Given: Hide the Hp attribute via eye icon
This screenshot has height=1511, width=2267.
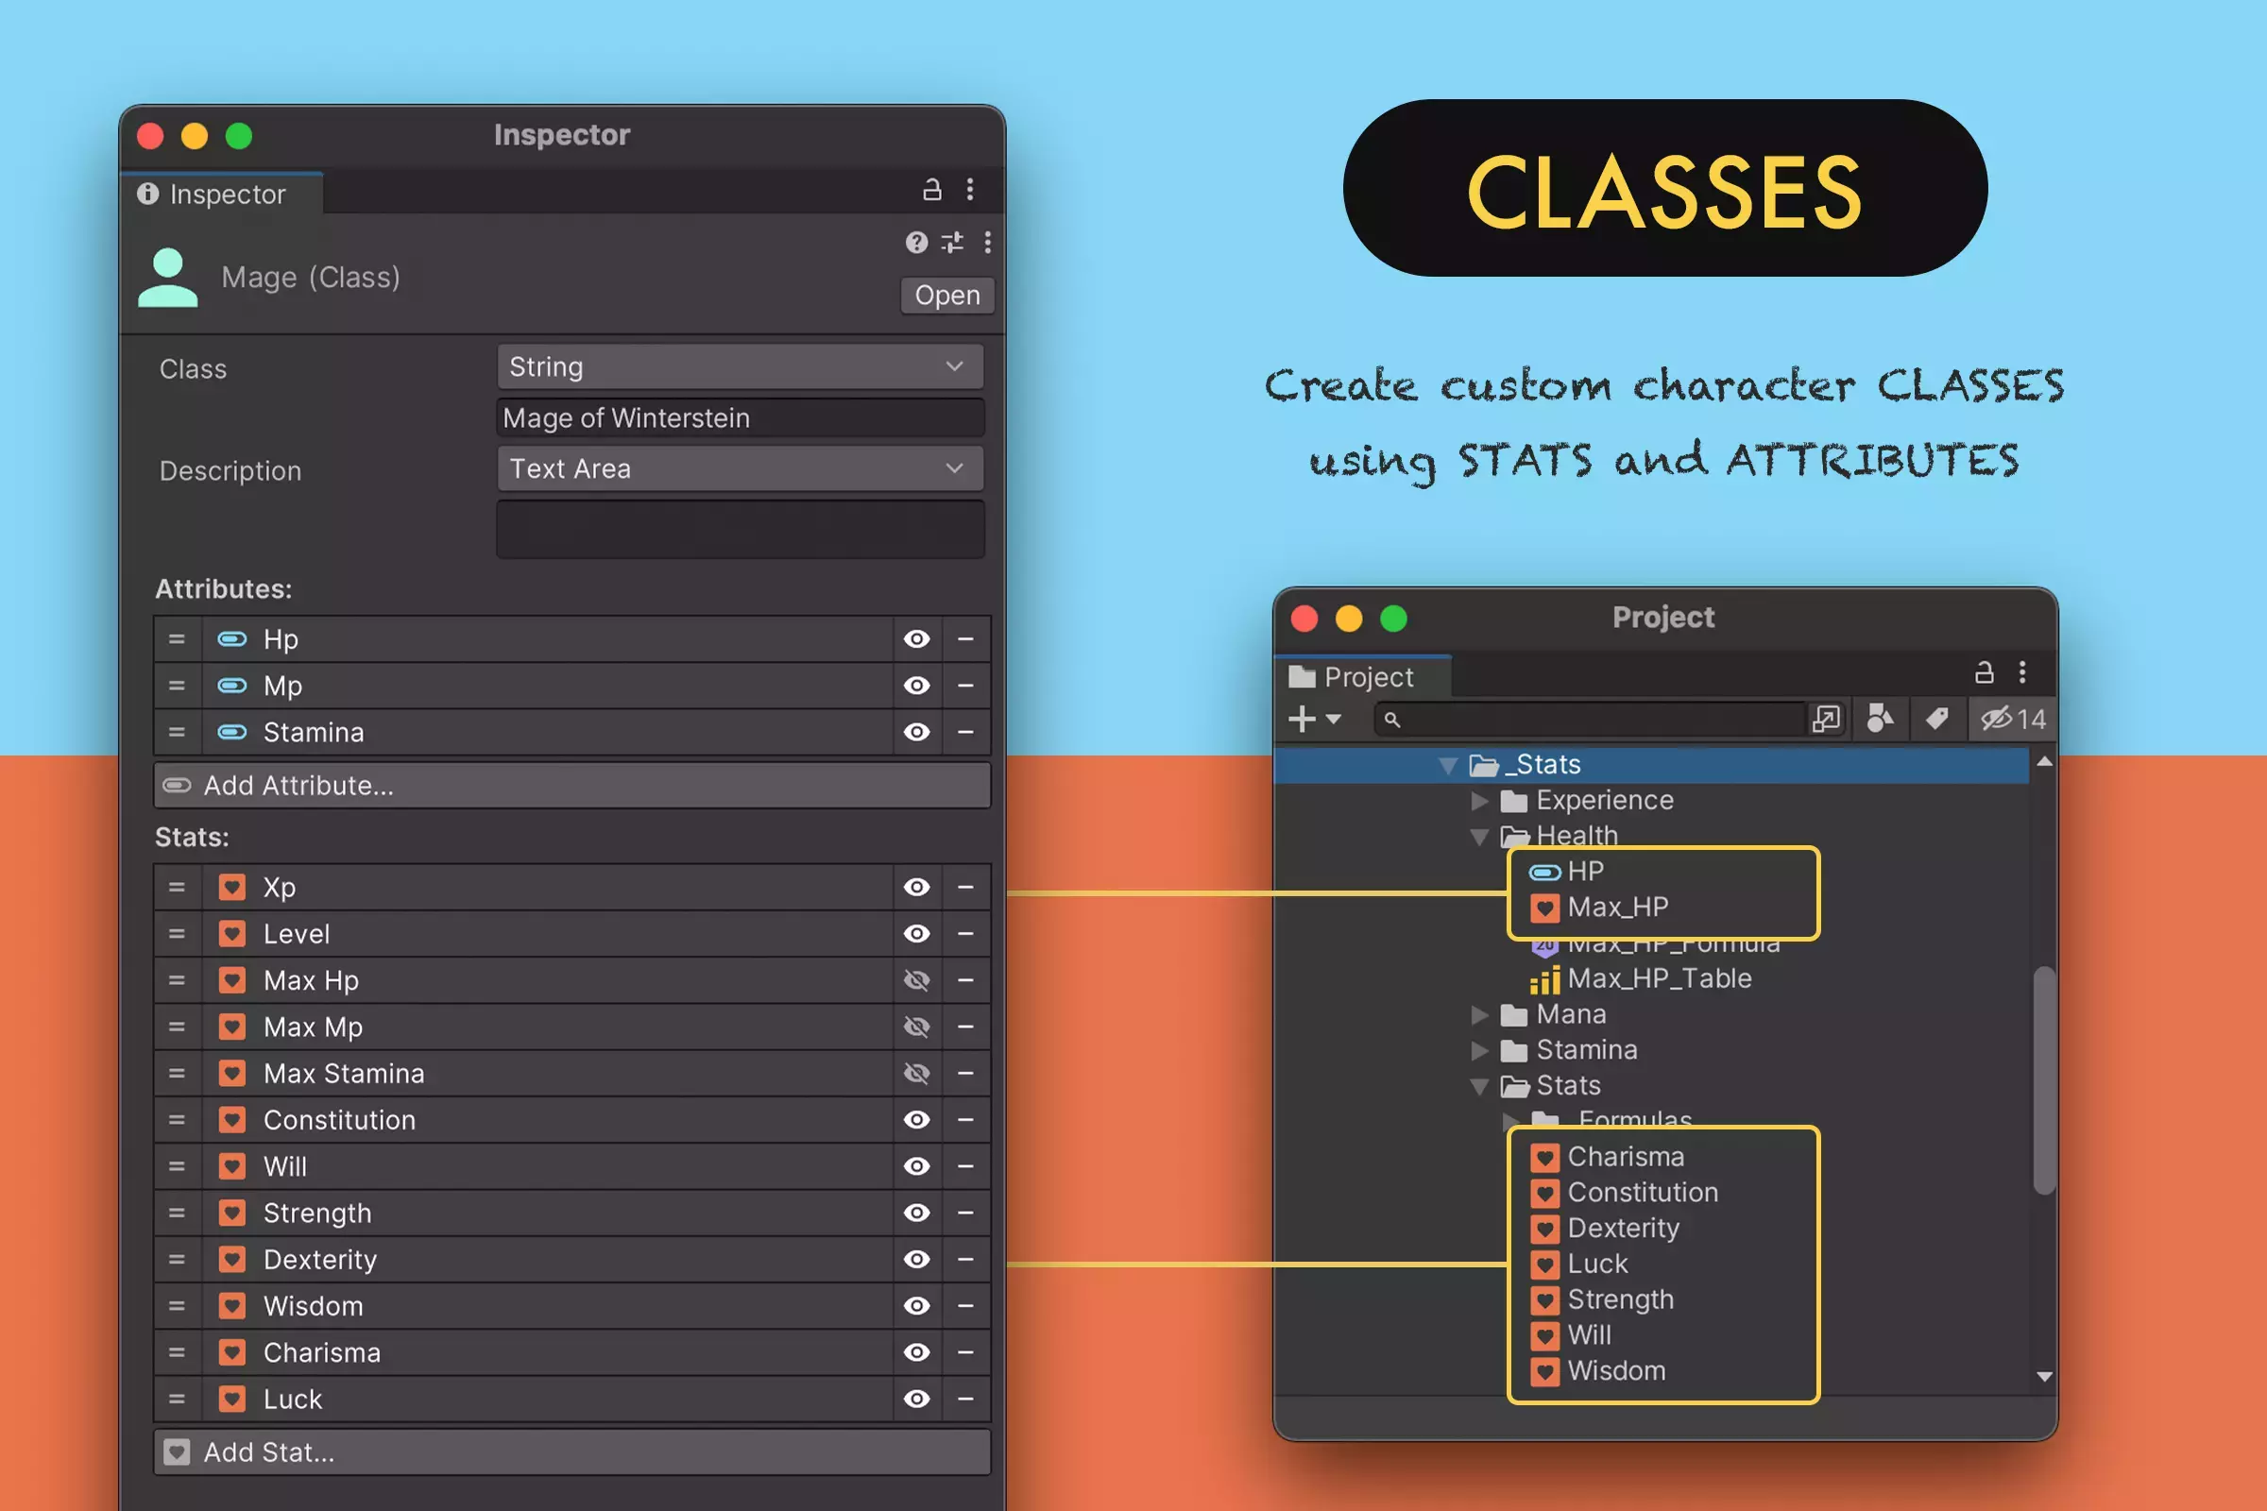Looking at the screenshot, I should coord(915,639).
